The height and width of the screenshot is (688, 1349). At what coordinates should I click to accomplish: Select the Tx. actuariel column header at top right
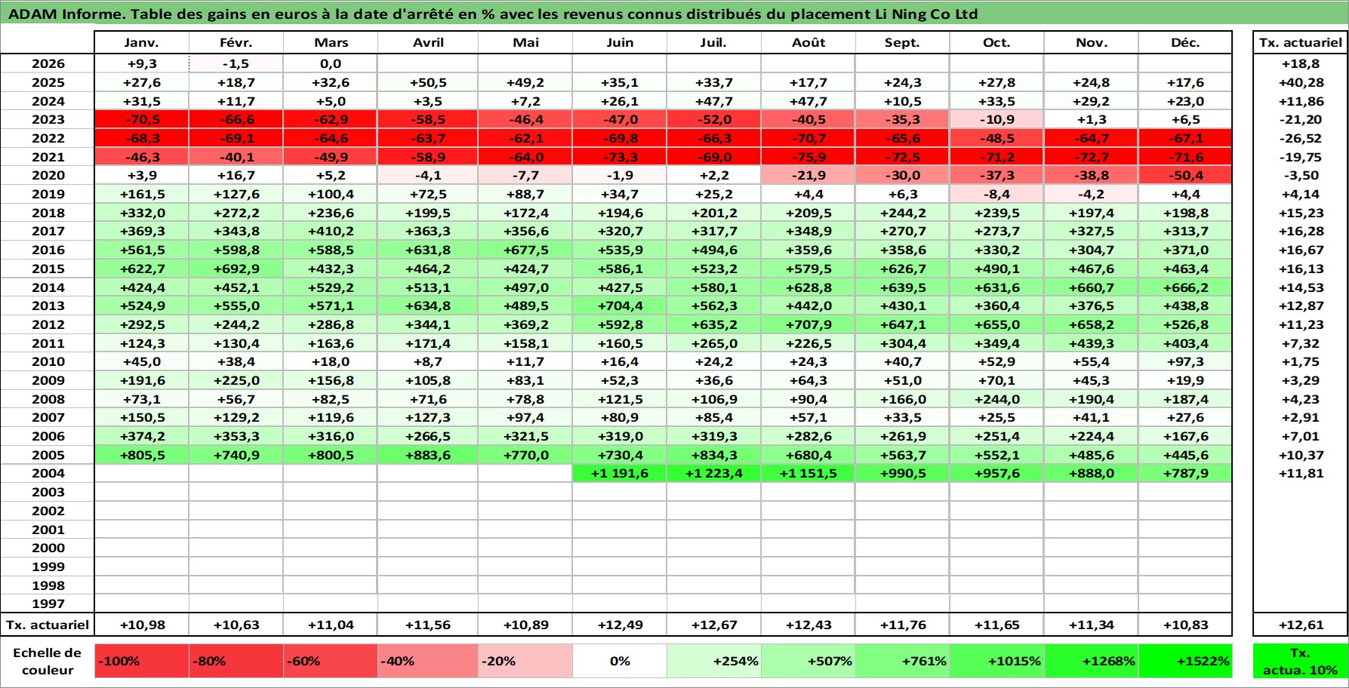point(1301,42)
